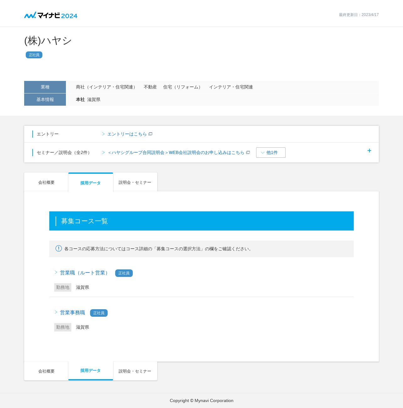Click the arrow icon before 営業事務職
Viewport: 403px width, 408px height.
point(56,312)
